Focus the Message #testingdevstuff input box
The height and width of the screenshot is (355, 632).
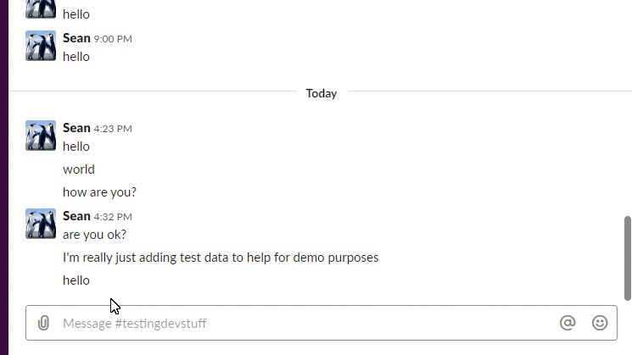tap(297, 323)
